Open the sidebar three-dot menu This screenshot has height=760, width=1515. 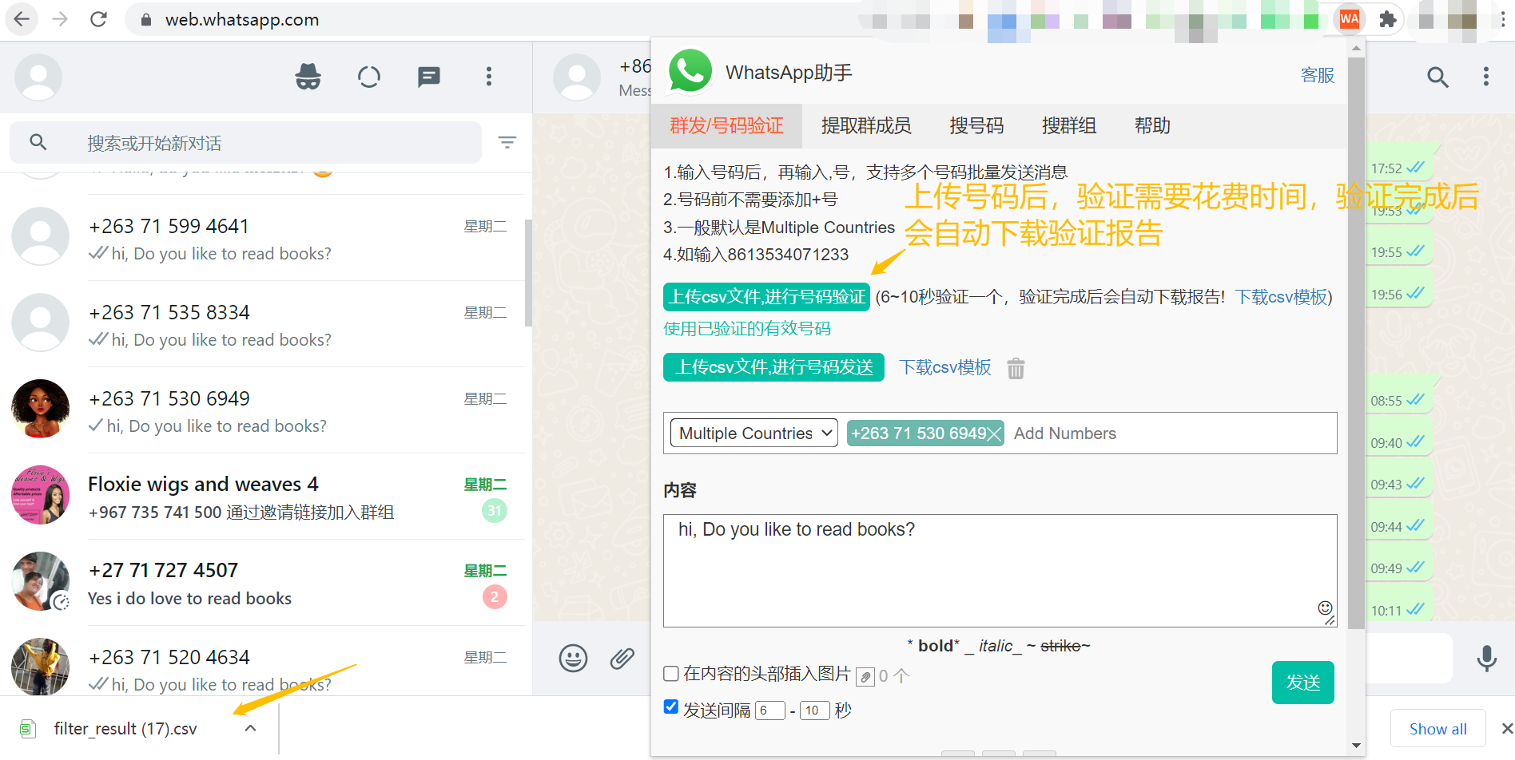(489, 77)
